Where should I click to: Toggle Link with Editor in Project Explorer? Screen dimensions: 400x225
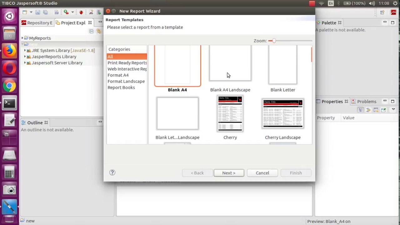(99, 31)
